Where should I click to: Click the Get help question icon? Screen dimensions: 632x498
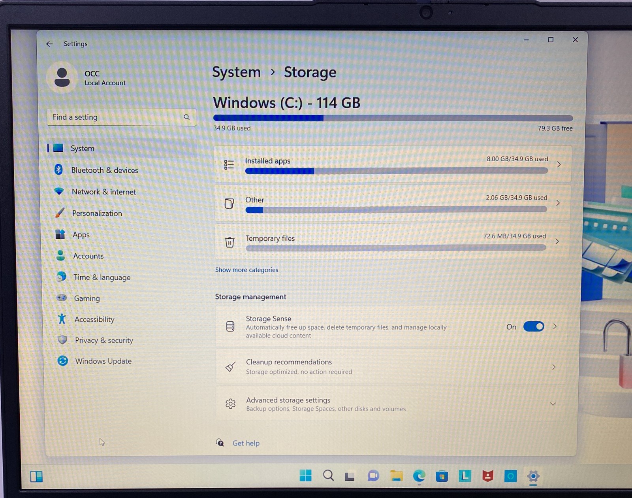pyautogui.click(x=220, y=443)
